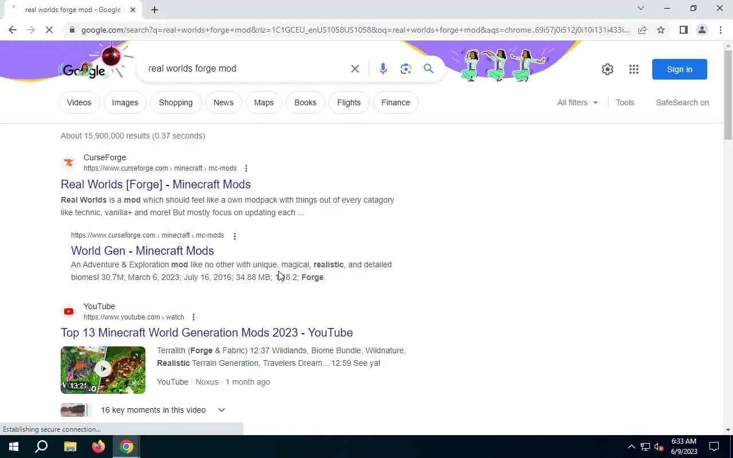Select the Finance filter chip
The height and width of the screenshot is (458, 733).
click(x=396, y=102)
